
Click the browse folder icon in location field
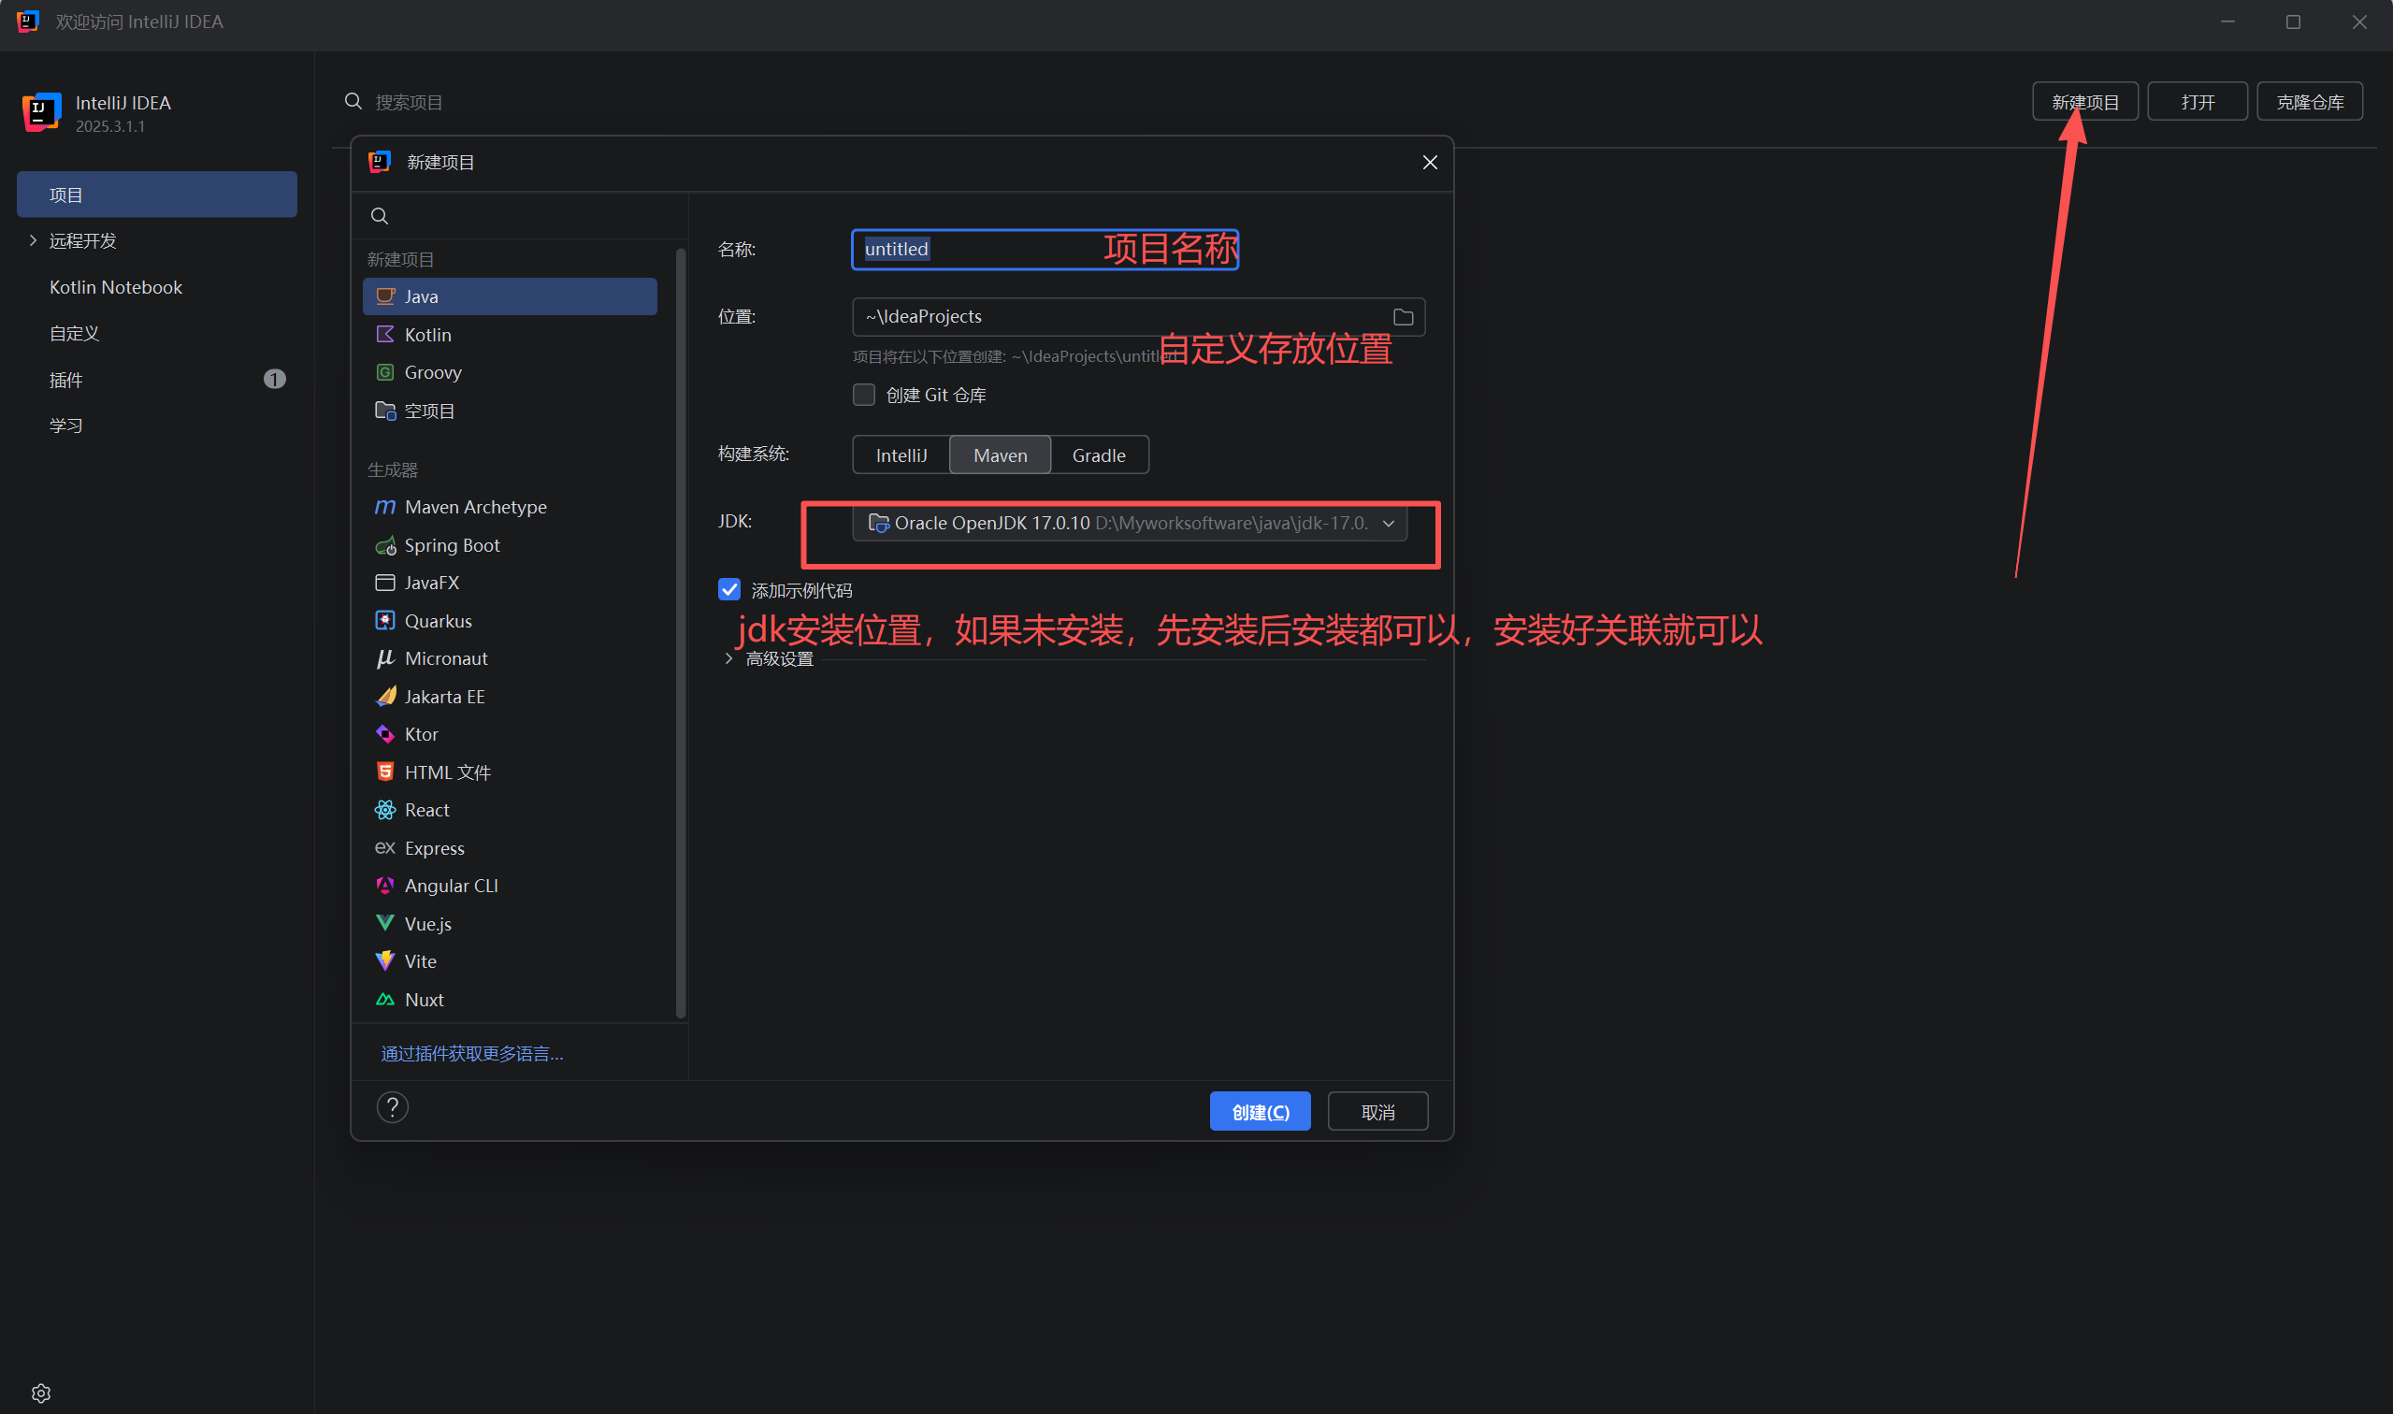(1403, 317)
